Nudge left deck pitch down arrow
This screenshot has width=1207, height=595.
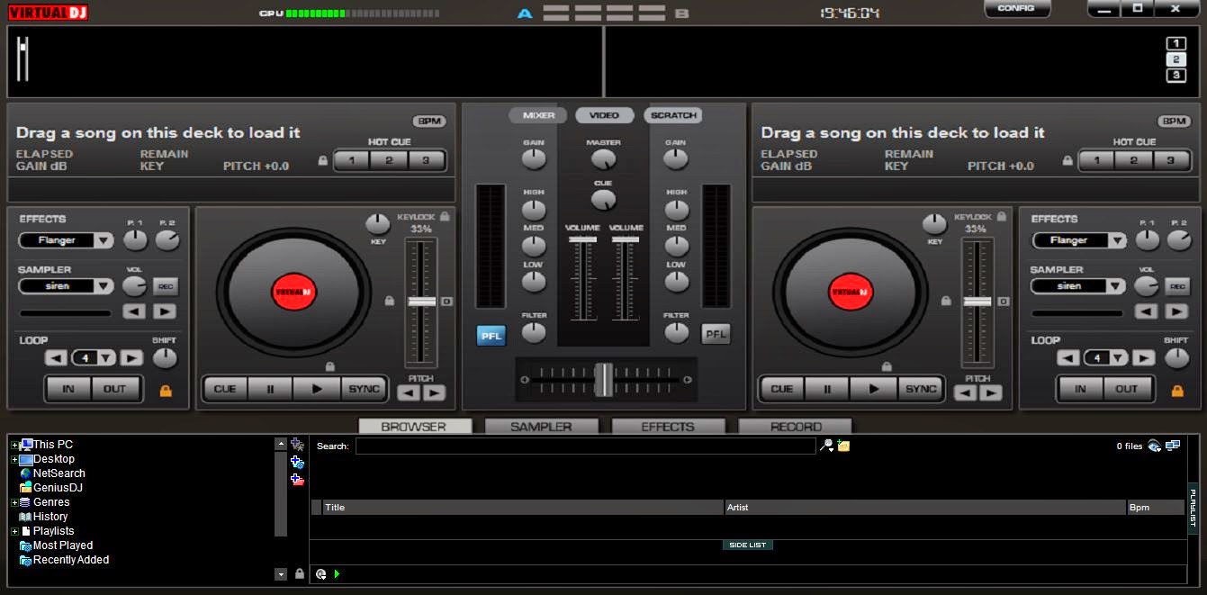(409, 393)
